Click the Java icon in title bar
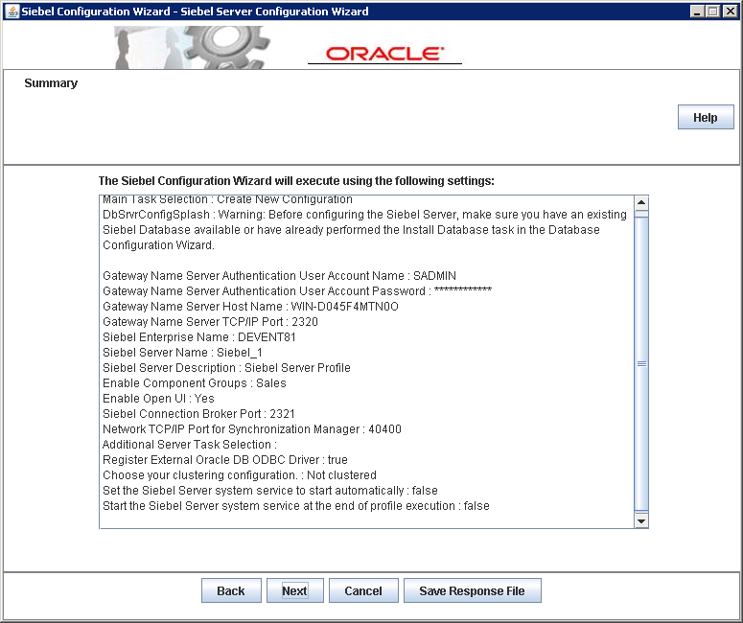The width and height of the screenshot is (743, 623). [x=12, y=11]
